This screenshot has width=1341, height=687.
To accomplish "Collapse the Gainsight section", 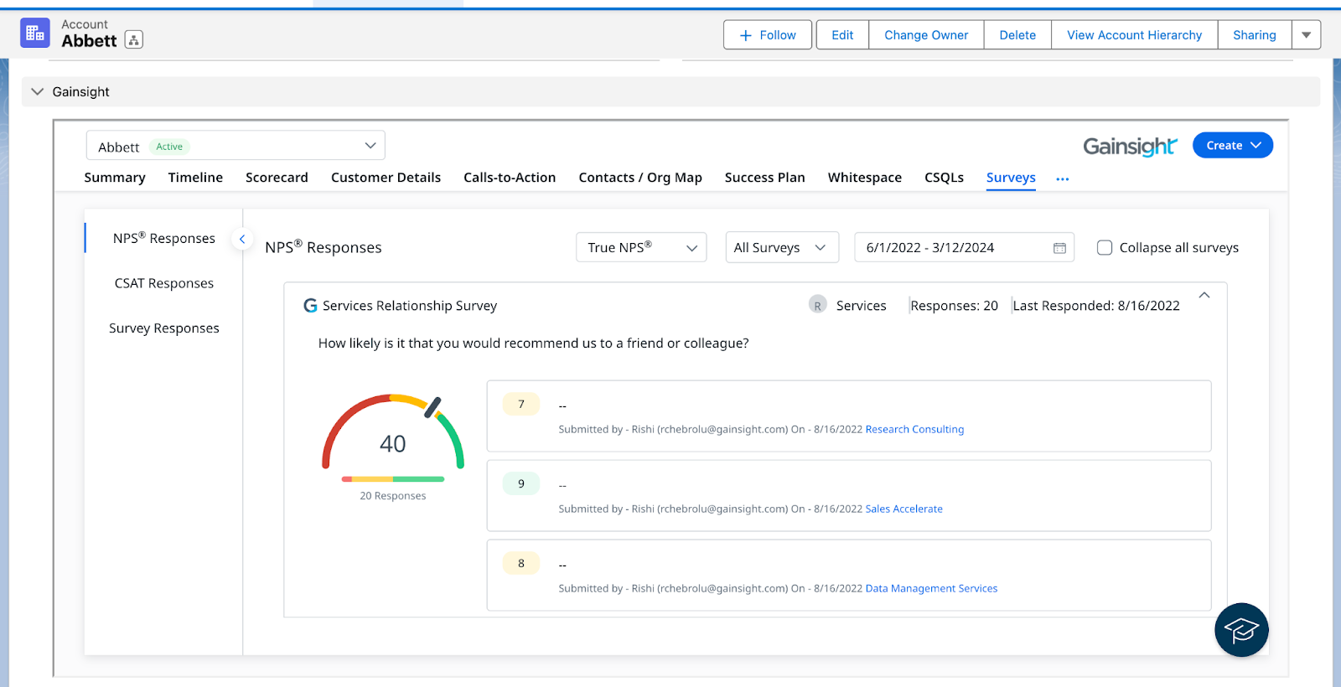I will click(37, 92).
